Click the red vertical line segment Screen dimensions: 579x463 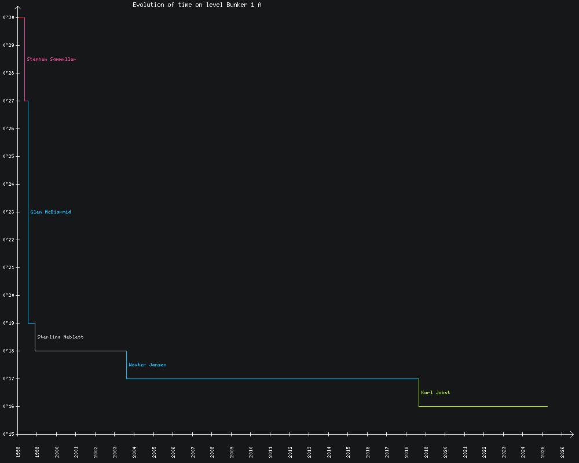(24, 58)
